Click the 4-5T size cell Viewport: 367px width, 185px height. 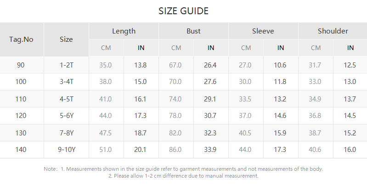pos(66,99)
